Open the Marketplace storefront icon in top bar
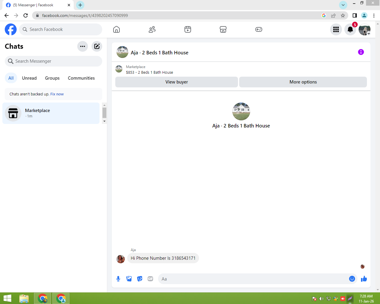The width and height of the screenshot is (380, 304). (223, 29)
